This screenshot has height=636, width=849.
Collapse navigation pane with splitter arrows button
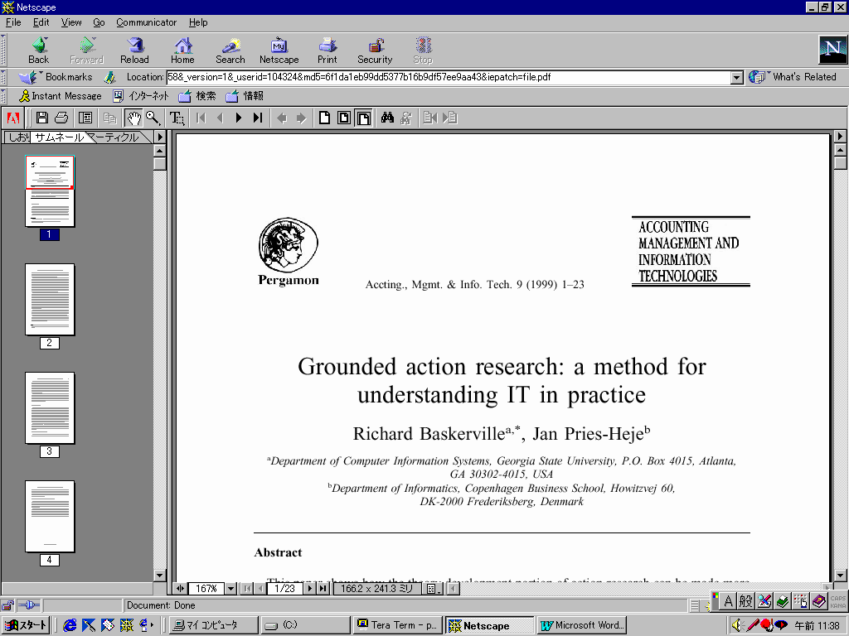(x=180, y=589)
